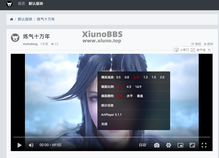The height and width of the screenshot is (158, 219).
Task: Take a screenshot with camera icon
Action: (157, 145)
